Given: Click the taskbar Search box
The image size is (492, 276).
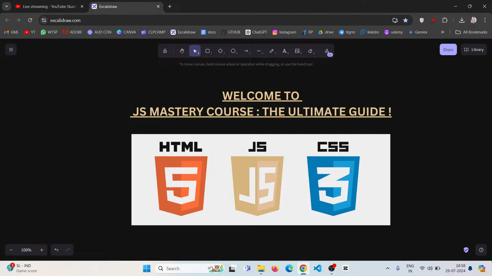Looking at the screenshot, I should [190, 268].
